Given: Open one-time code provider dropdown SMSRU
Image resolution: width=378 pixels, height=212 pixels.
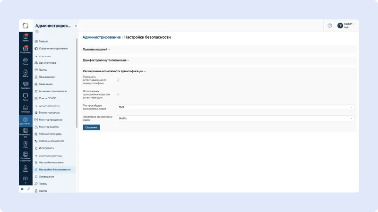Looking at the screenshot, I should coord(235,119).
